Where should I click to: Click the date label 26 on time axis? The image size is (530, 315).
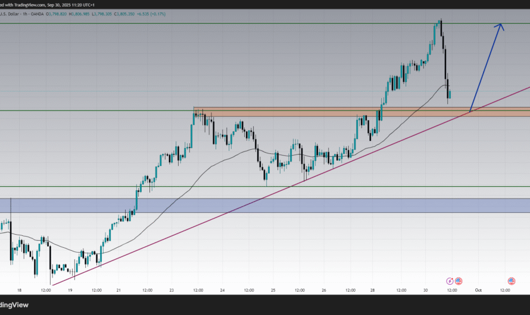point(324,291)
